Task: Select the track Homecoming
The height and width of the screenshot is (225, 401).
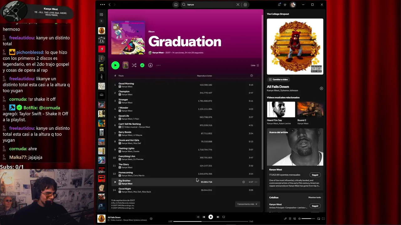Action: point(186,174)
